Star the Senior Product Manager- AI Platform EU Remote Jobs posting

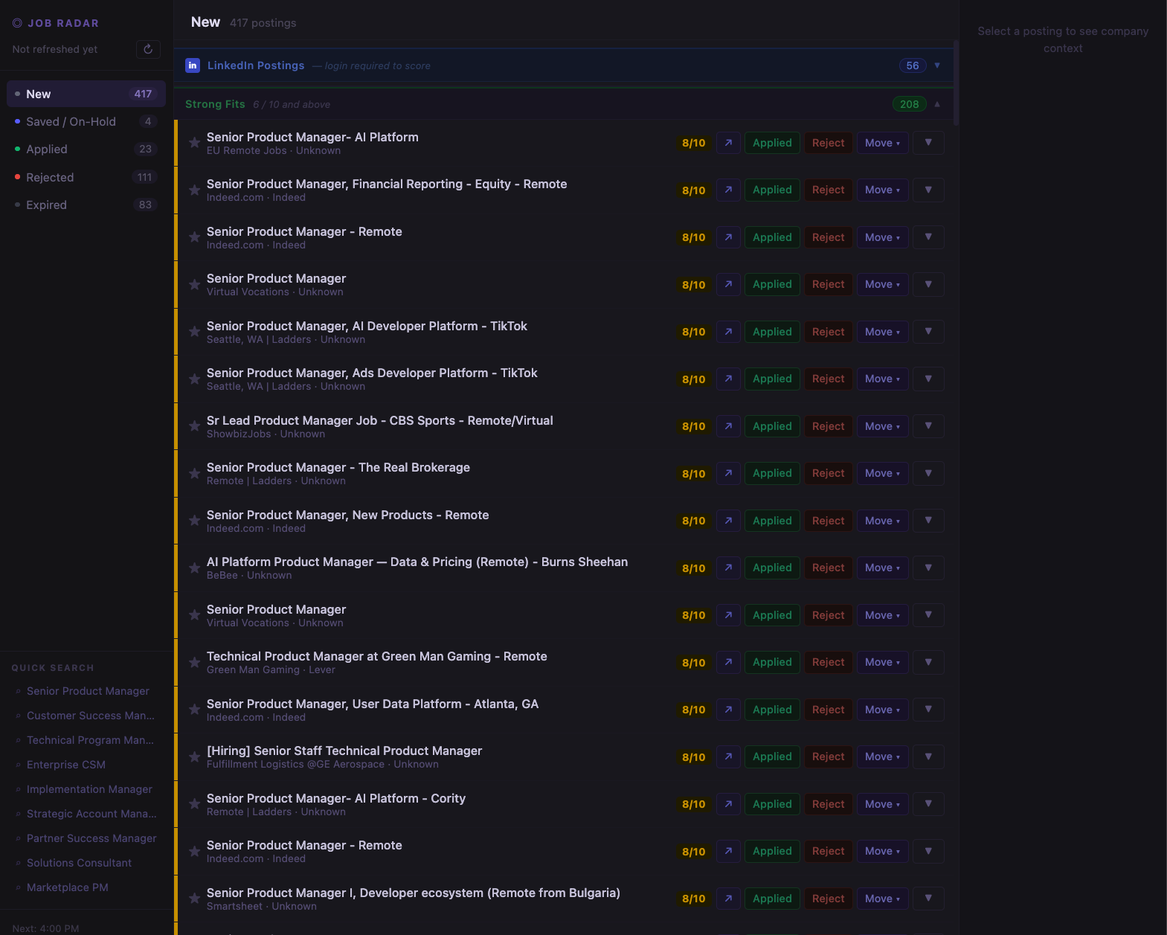(194, 143)
